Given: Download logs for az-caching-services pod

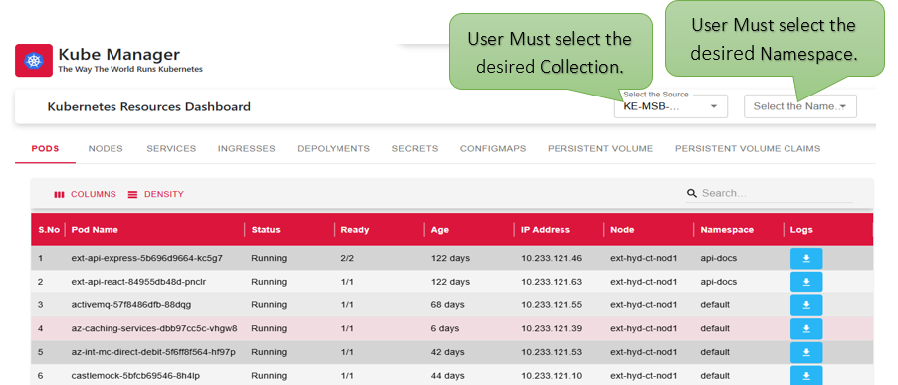Looking at the screenshot, I should click(x=806, y=329).
